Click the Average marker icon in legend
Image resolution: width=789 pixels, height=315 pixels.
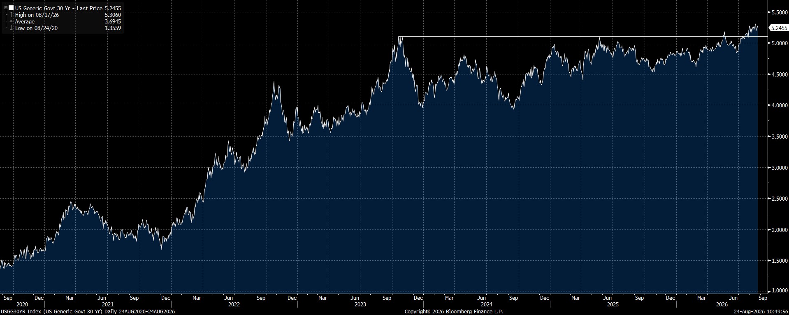pyautogui.click(x=11, y=21)
